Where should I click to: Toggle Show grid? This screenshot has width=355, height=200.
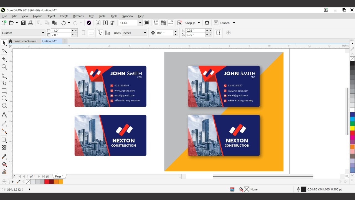tap(163, 23)
